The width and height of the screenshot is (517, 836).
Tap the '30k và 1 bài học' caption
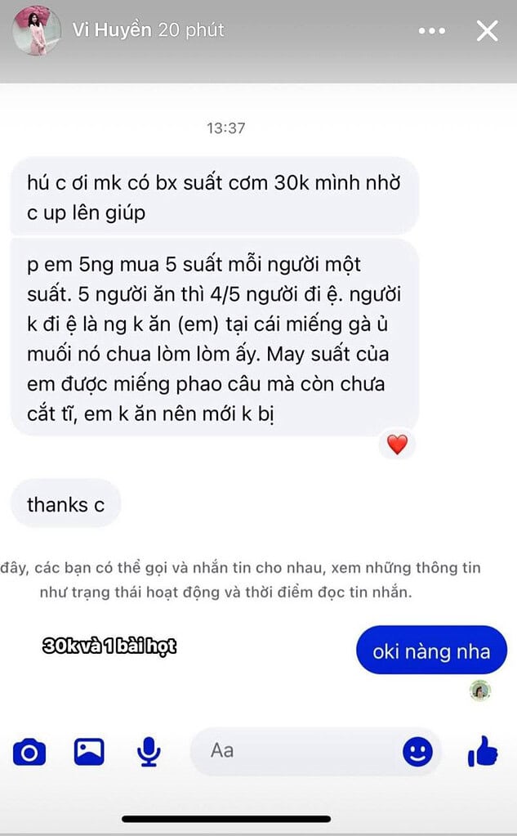(109, 646)
